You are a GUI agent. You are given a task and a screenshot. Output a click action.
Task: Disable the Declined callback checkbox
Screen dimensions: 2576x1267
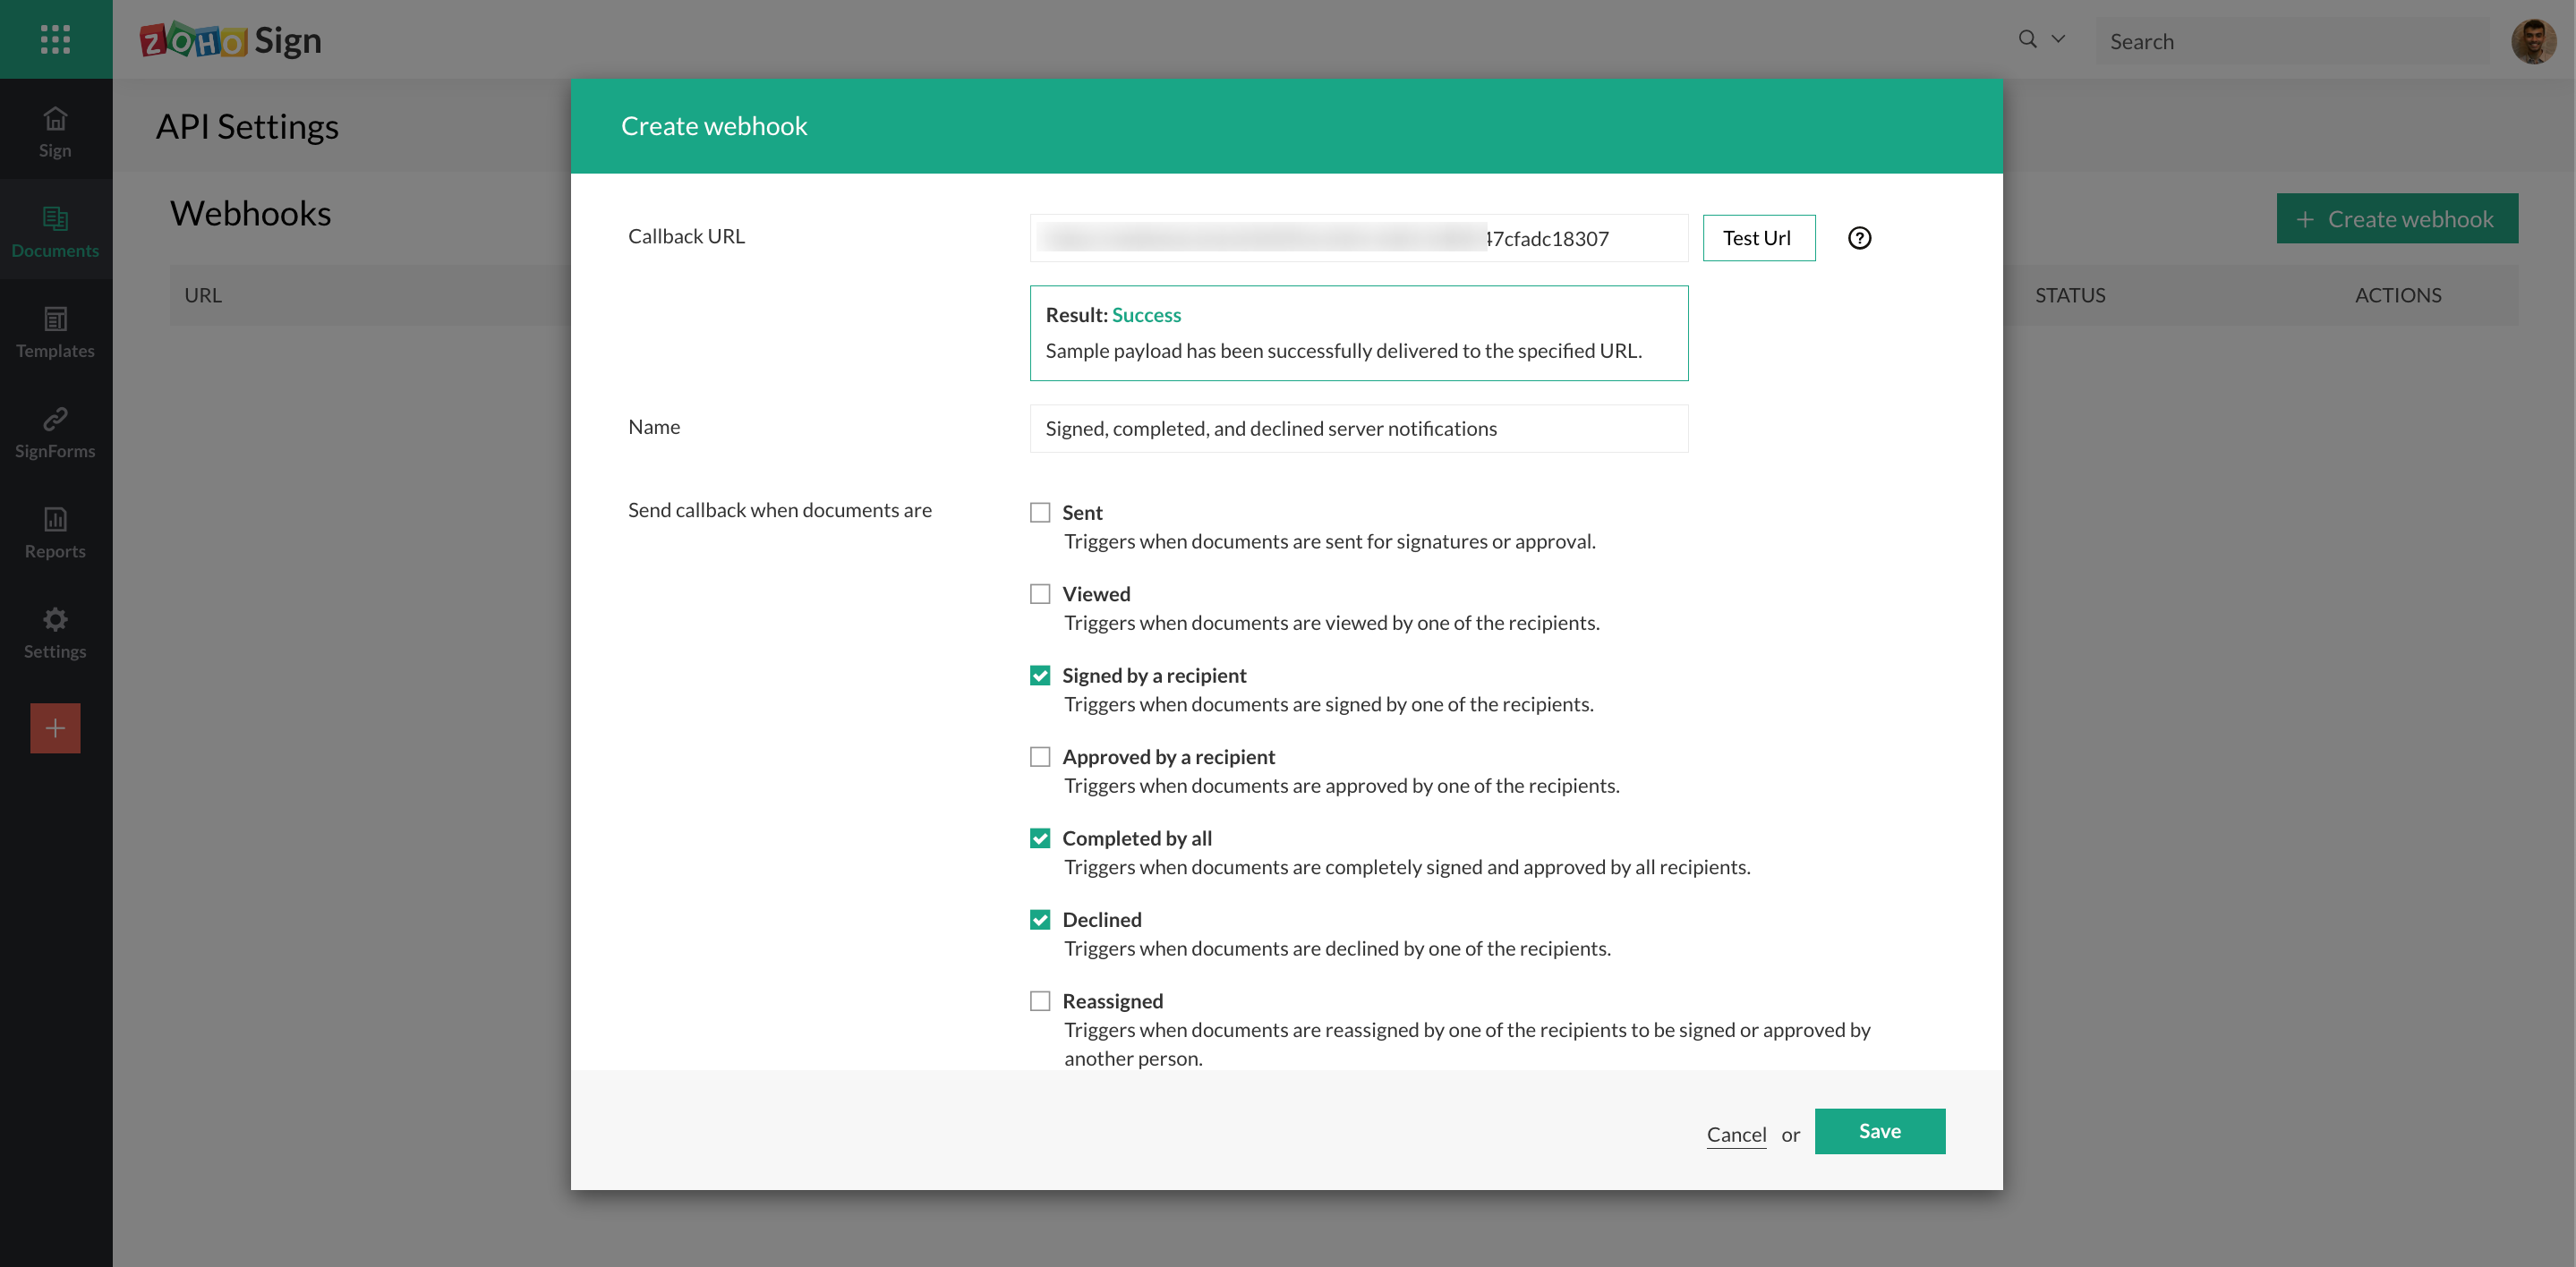click(x=1040, y=920)
